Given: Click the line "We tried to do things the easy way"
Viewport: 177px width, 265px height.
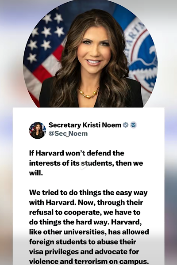Looking at the screenshot, I should coord(88,193).
